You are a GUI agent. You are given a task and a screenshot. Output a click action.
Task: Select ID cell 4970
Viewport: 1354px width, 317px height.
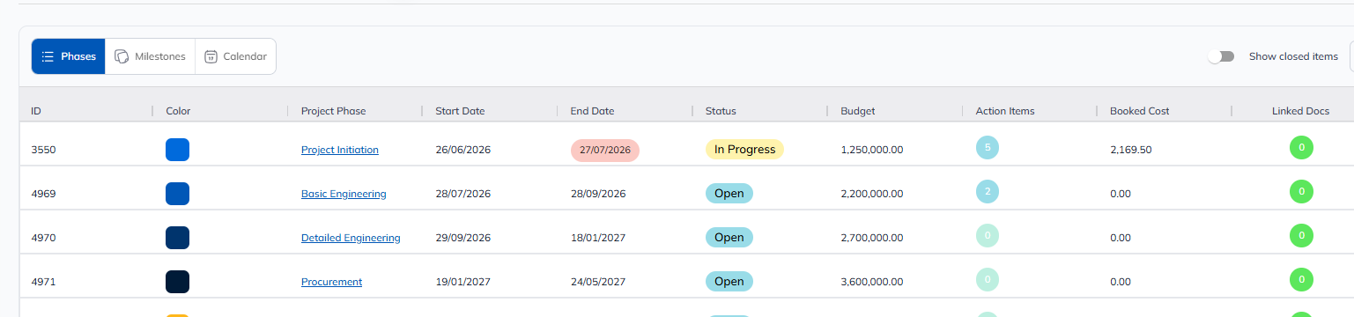tap(43, 238)
